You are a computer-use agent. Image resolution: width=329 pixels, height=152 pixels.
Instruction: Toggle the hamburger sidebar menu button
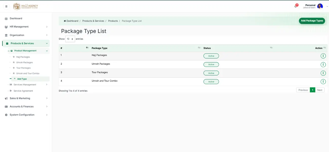(x=6, y=6)
